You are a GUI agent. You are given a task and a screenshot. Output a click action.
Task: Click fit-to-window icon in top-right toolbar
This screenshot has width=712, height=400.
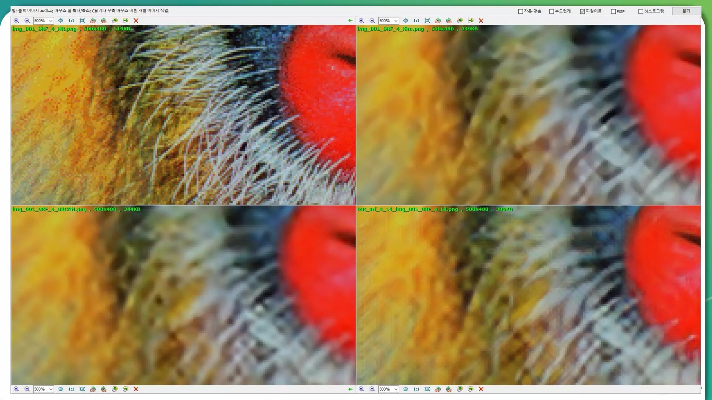[427, 21]
